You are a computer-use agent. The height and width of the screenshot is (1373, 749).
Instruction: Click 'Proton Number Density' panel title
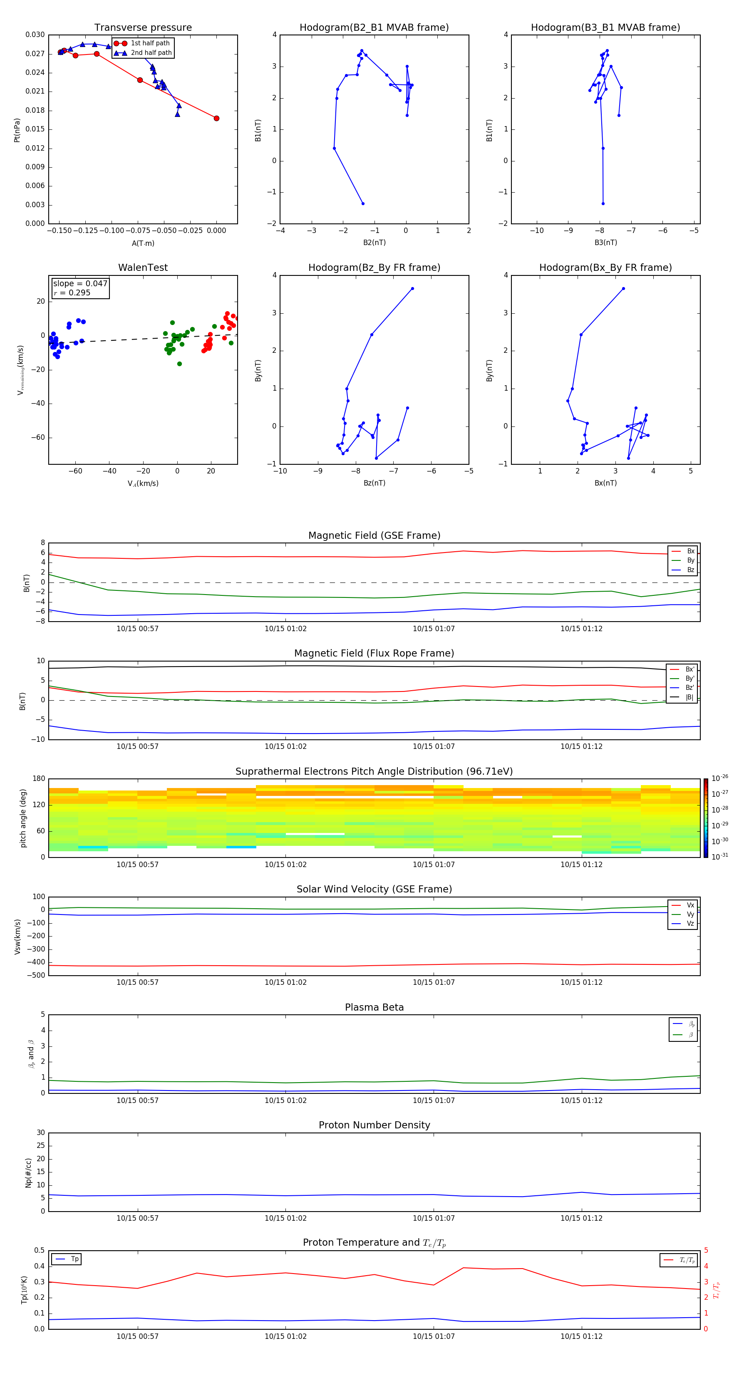[374, 1125]
